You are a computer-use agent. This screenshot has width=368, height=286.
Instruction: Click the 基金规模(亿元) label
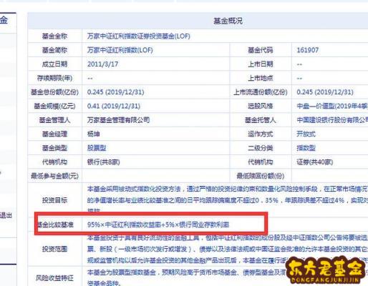pyautogui.click(x=54, y=106)
